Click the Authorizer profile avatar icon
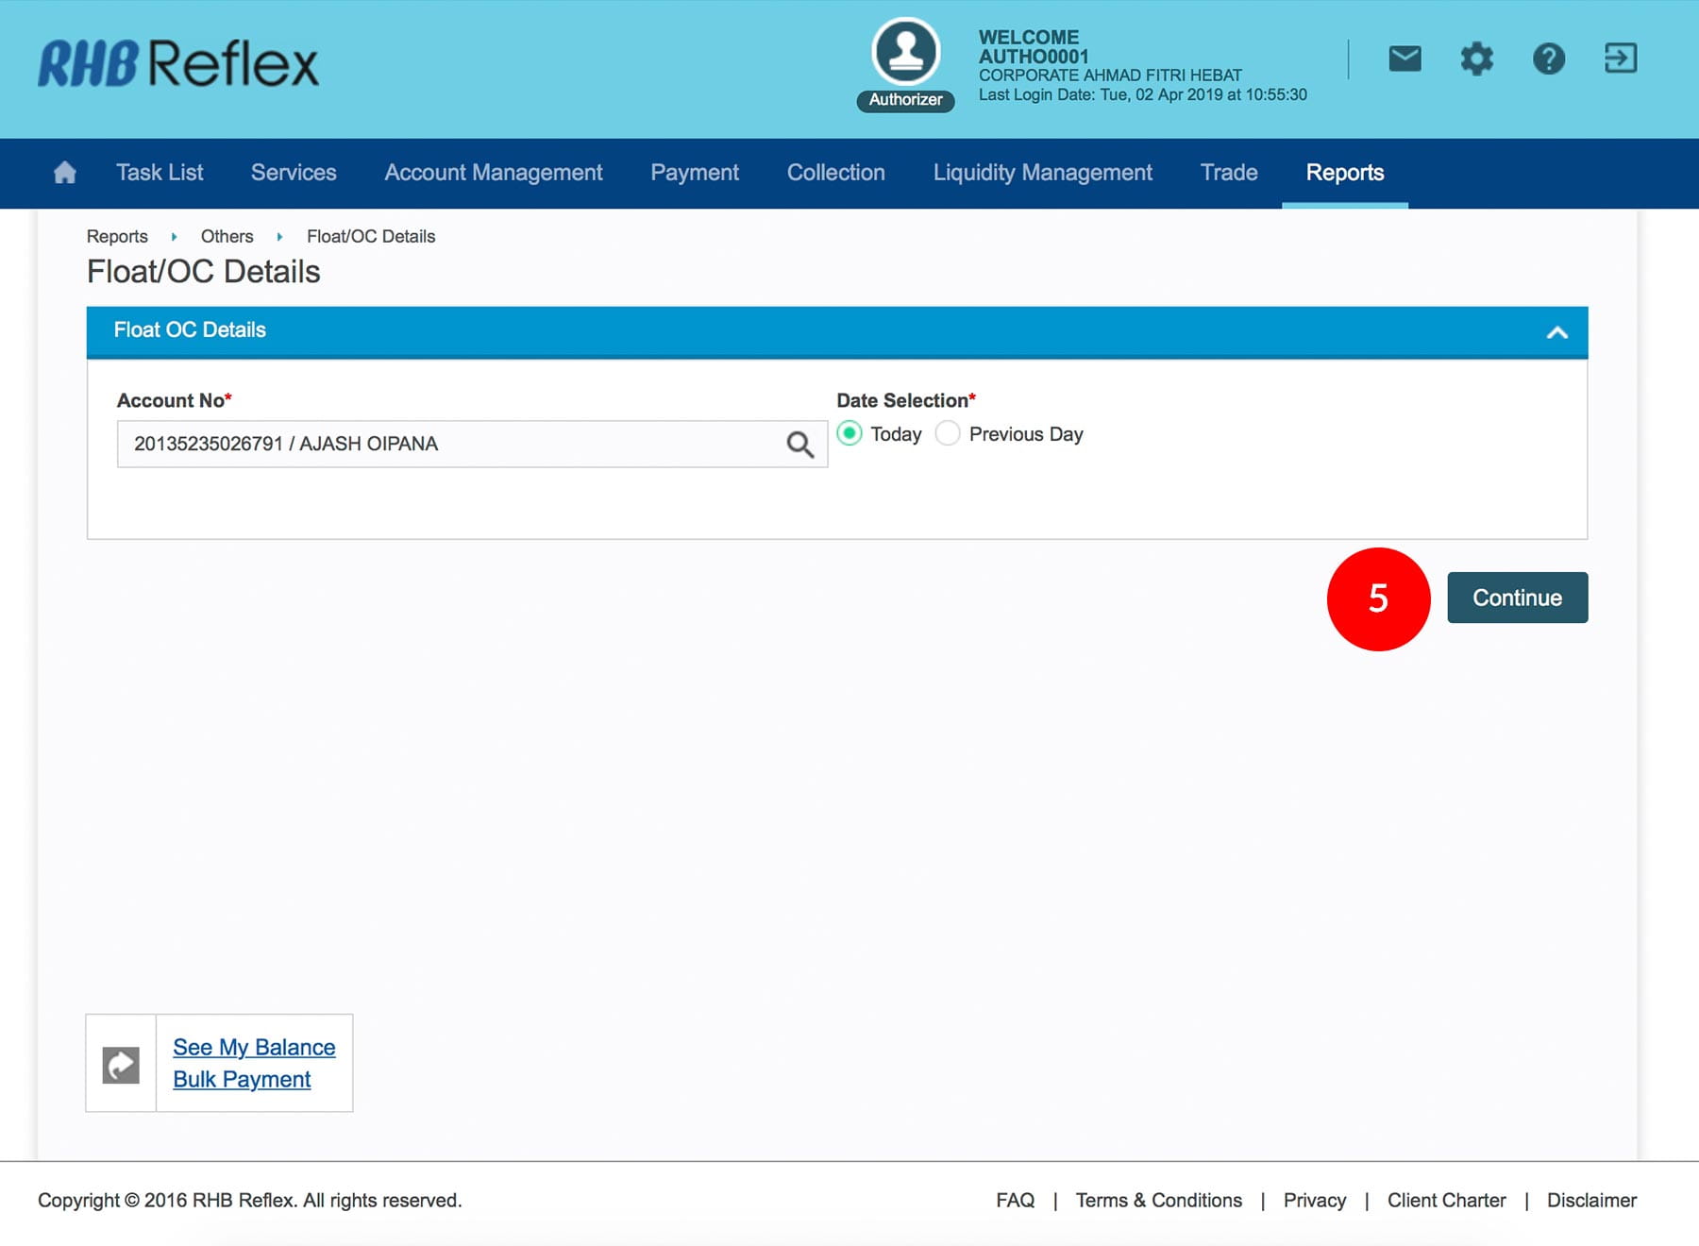 (x=905, y=53)
